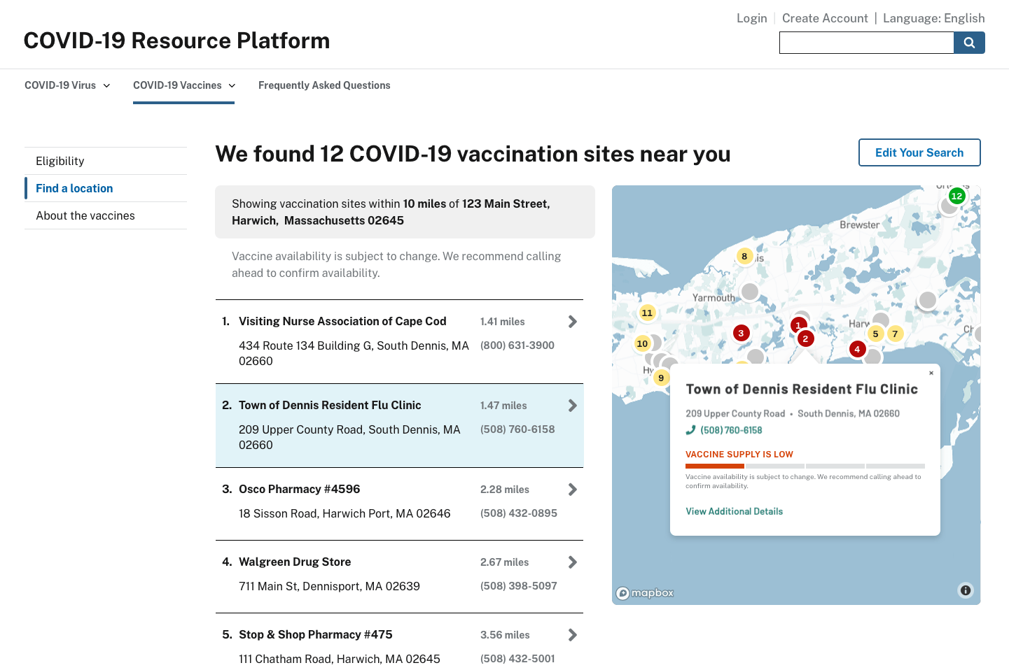Select Visiting Nurse Association of Cape Cod
This screenshot has width=1009, height=670.
pyautogui.click(x=342, y=321)
